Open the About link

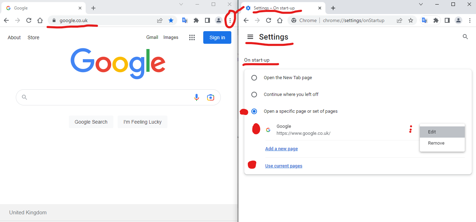[x=14, y=37]
